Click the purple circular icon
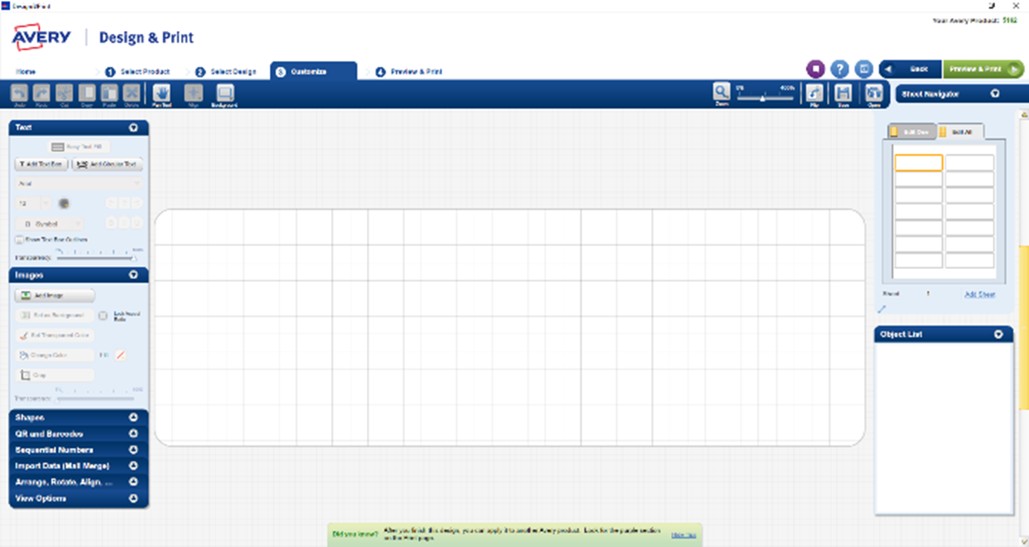The image size is (1029, 547). 815,70
